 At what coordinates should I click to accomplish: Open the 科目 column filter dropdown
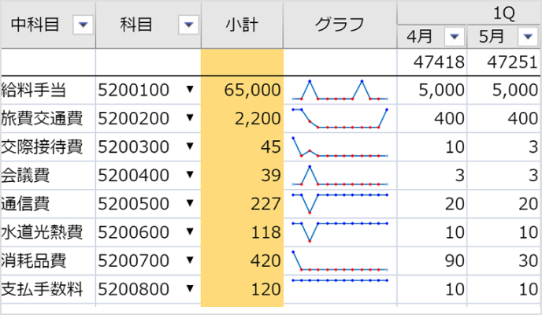tap(188, 24)
